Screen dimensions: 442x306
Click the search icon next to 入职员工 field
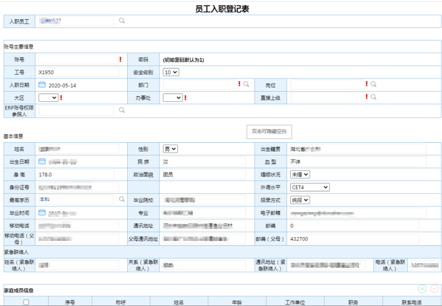point(122,21)
